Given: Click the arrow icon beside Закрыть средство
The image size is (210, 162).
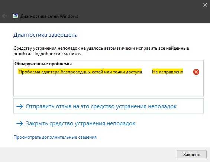Looking at the screenshot, I should 20,123.
